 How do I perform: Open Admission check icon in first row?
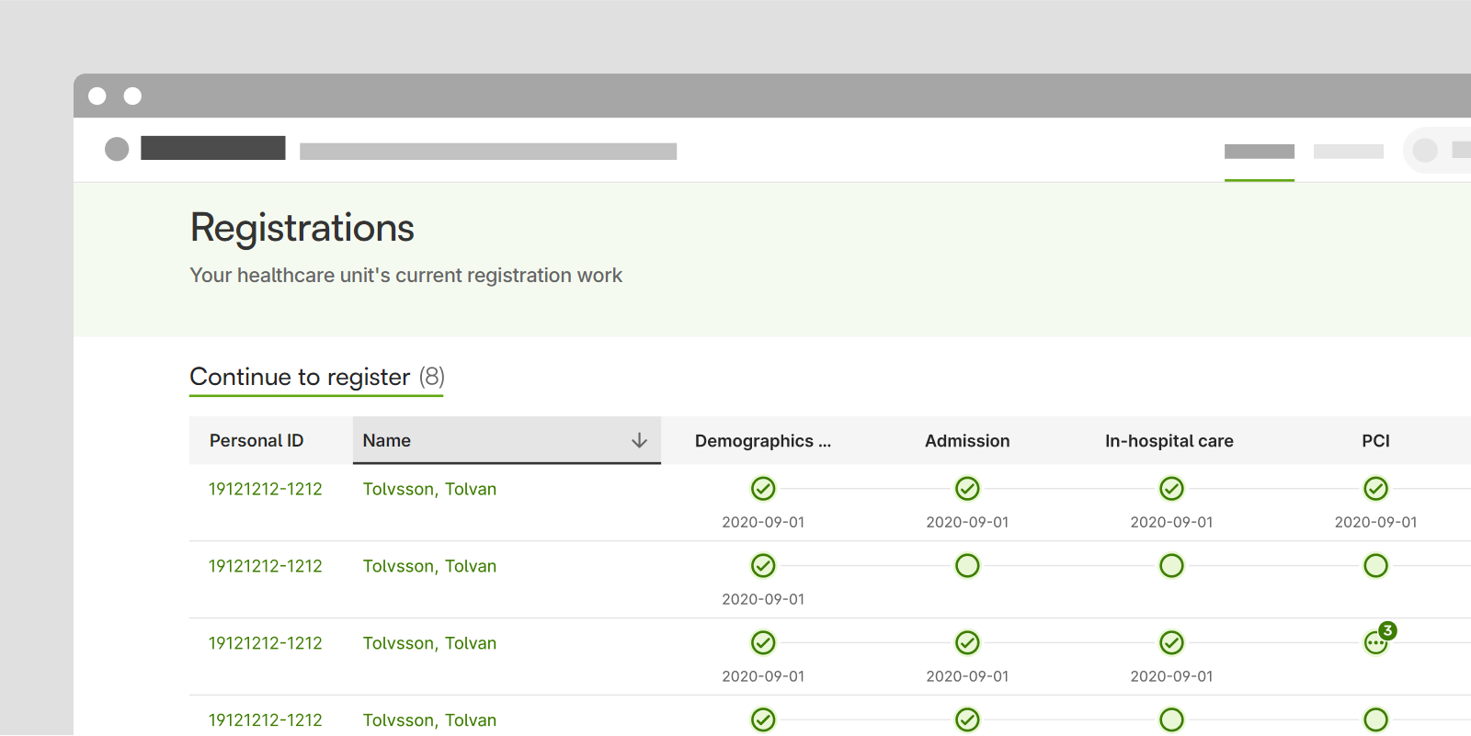[x=967, y=489]
